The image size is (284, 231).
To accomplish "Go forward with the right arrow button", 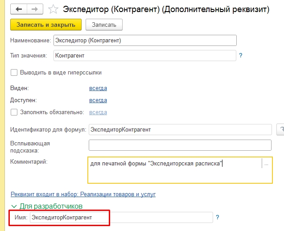I will [x=35, y=9].
